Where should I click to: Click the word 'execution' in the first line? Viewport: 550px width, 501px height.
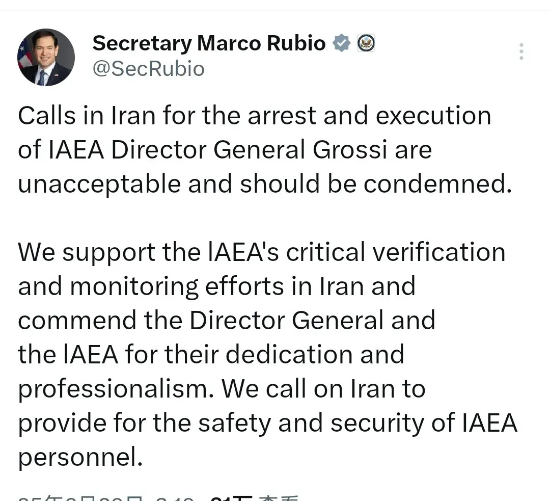click(x=433, y=116)
